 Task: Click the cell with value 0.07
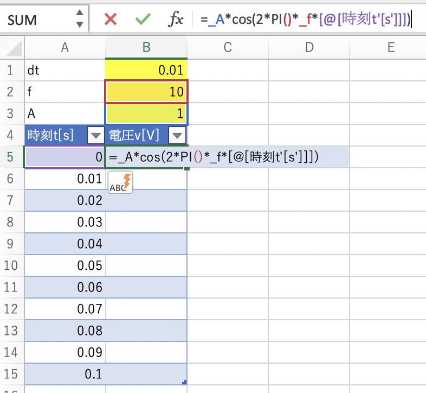click(x=65, y=309)
